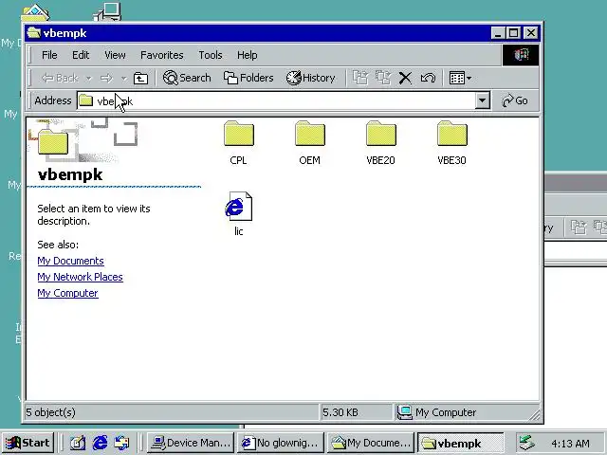Image resolution: width=607 pixels, height=455 pixels.
Task: Launch Internet Explorer from Quick Launch
Action: pyautogui.click(x=100, y=443)
